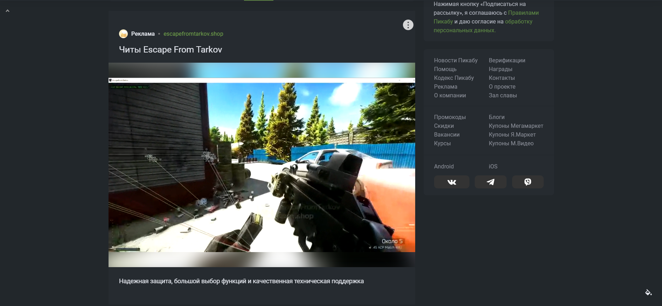Click the ad description text "Надежная защита..."
Image resolution: width=662 pixels, height=306 pixels.
(241, 281)
